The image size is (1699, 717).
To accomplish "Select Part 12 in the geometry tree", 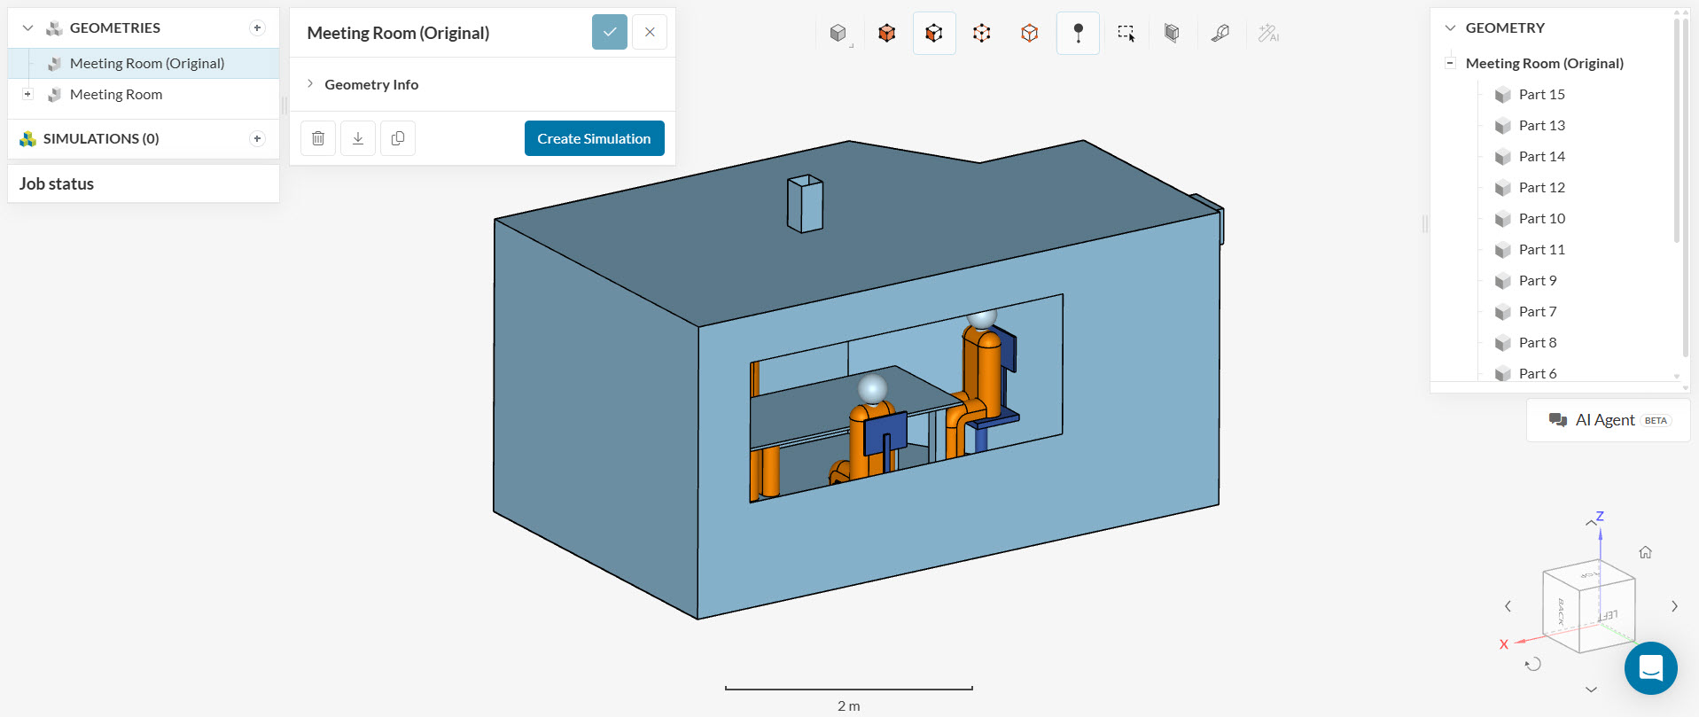I will (1541, 187).
